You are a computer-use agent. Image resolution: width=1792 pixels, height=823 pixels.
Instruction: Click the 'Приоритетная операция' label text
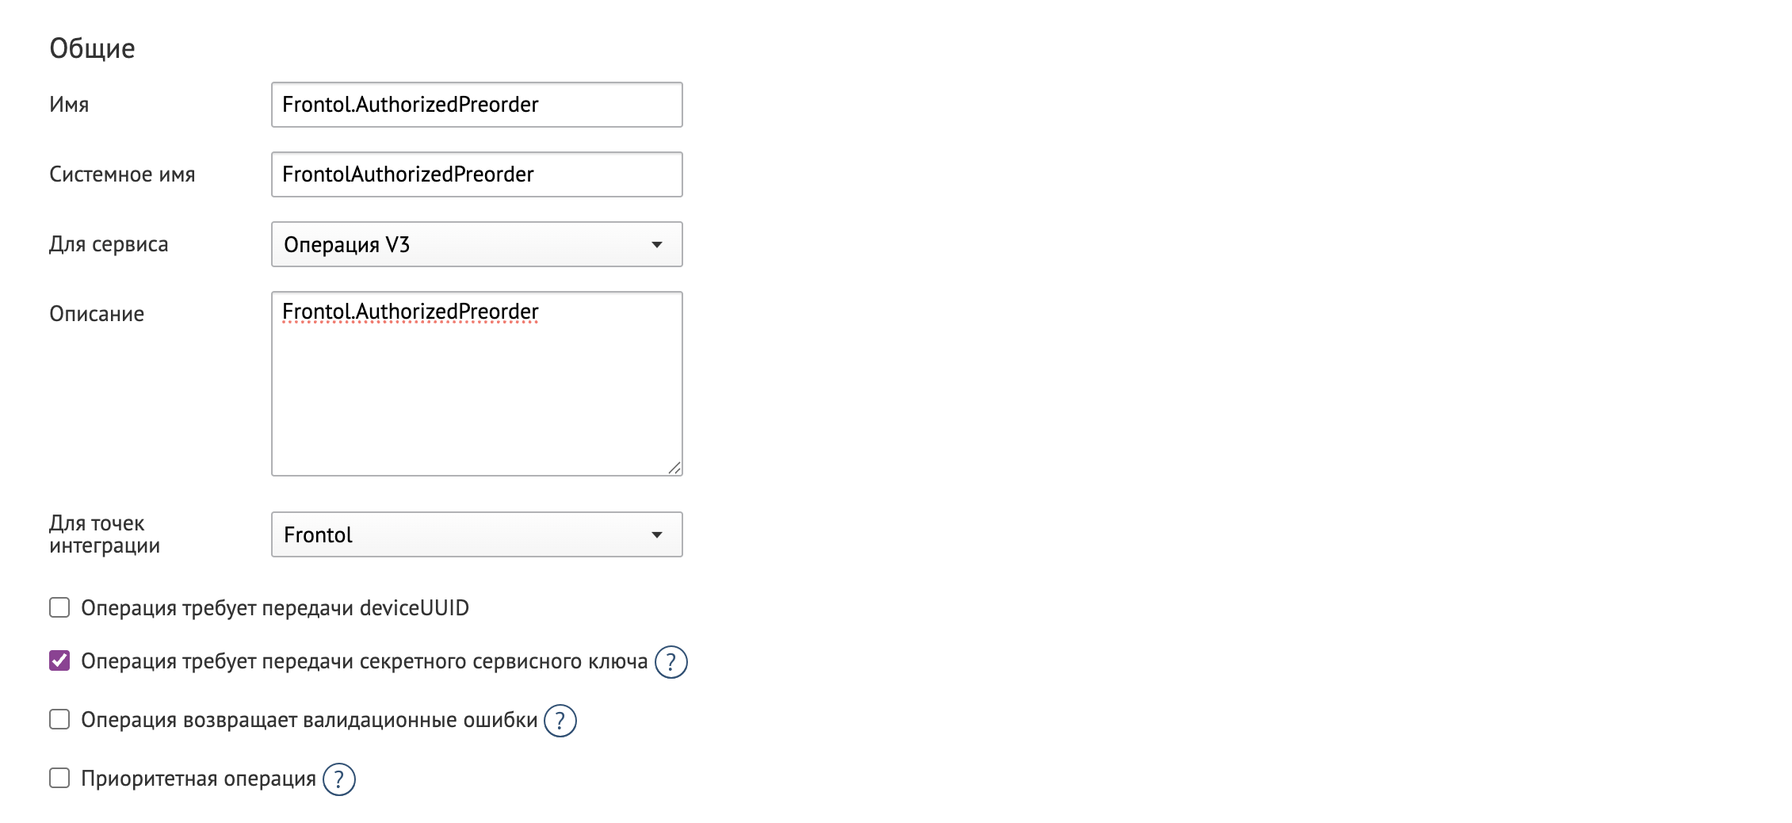(198, 779)
